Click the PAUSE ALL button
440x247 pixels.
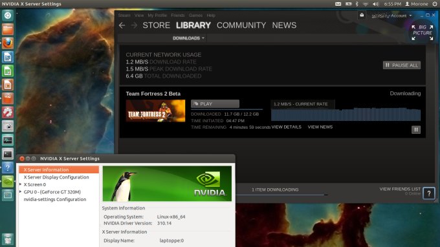tap(402, 65)
